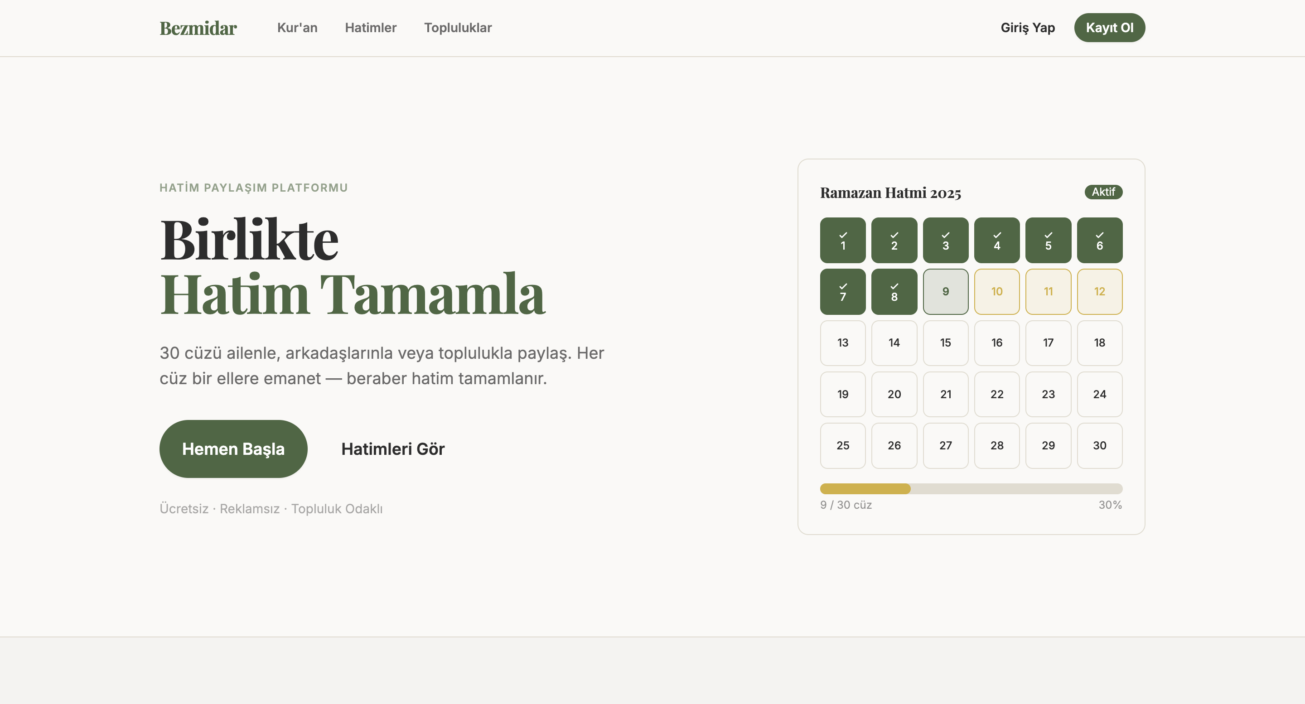1305x704 pixels.
Task: Click the Ramazan Hatmi 2025 title
Action: coord(890,193)
